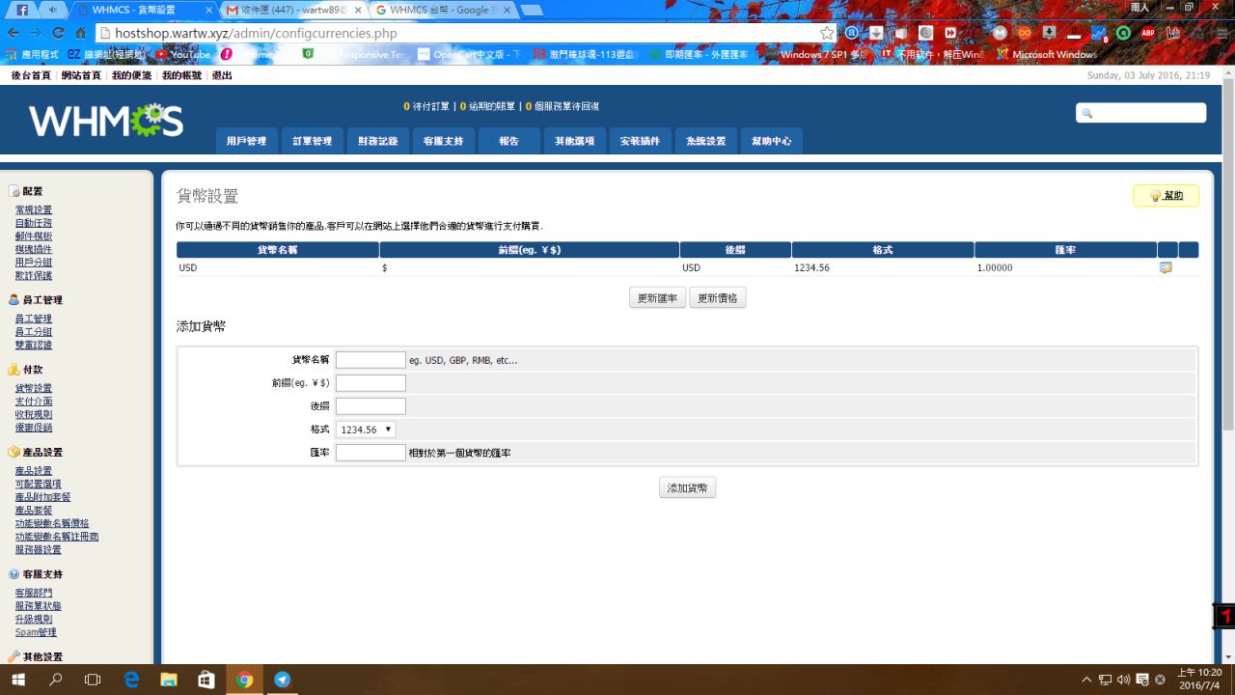Click the browser reload button
Viewport: 1235px width, 695px height.
(x=58, y=33)
